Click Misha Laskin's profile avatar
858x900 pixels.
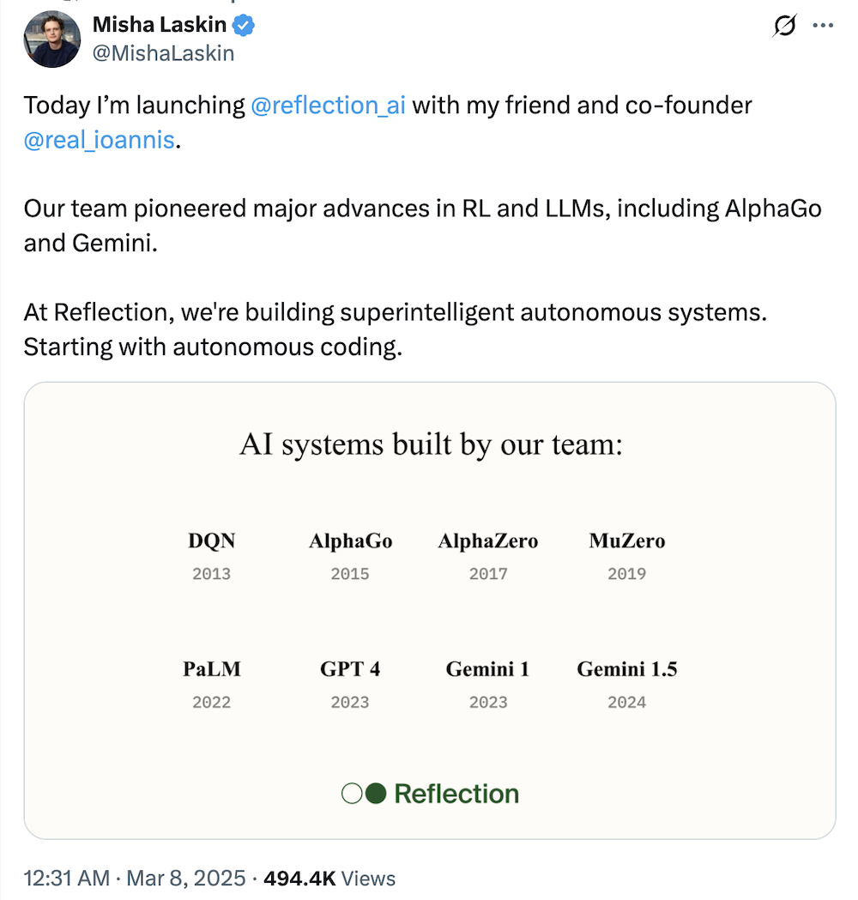(52, 39)
